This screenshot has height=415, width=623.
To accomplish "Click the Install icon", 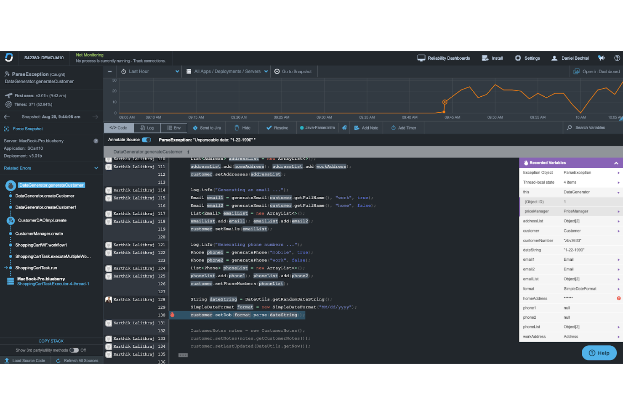I will coord(485,58).
